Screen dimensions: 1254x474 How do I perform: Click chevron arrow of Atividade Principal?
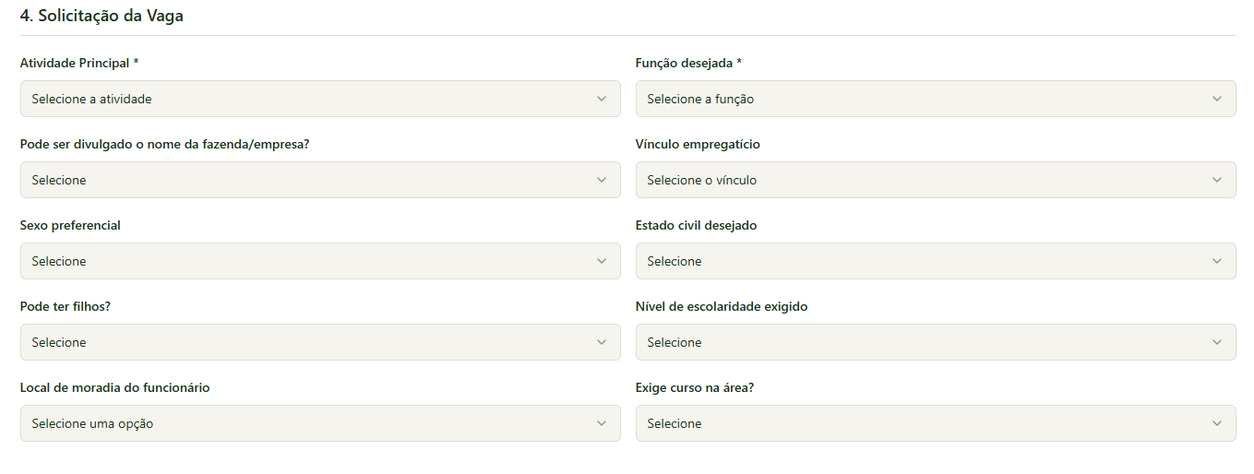[602, 99]
